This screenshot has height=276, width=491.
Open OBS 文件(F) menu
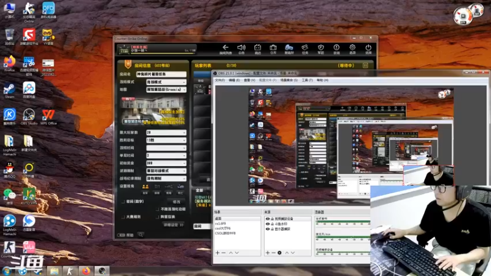(220, 80)
